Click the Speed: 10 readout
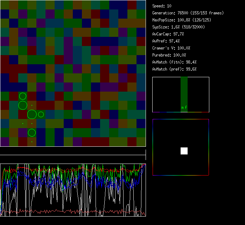The image size is (245, 225). 162,6
